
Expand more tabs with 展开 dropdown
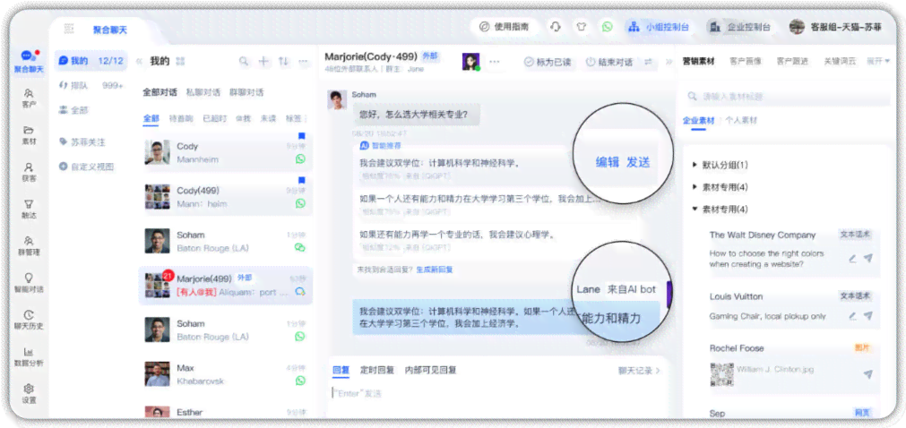[877, 61]
